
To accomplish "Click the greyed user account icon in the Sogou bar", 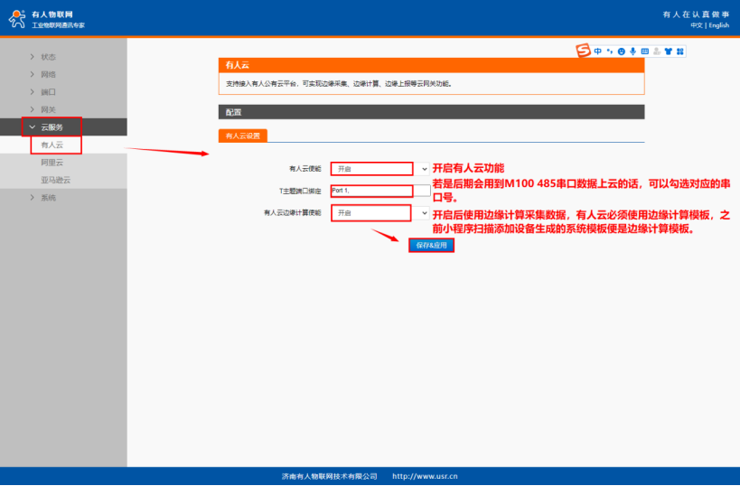I will (657, 51).
